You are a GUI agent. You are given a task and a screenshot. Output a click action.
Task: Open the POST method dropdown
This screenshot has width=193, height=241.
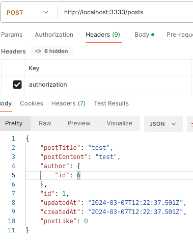pos(27,12)
